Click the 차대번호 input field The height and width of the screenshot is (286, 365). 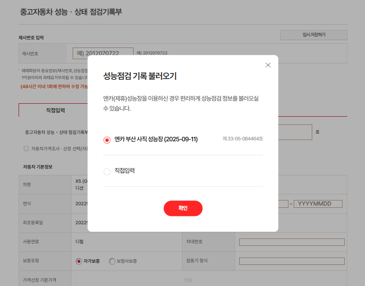(x=291, y=242)
